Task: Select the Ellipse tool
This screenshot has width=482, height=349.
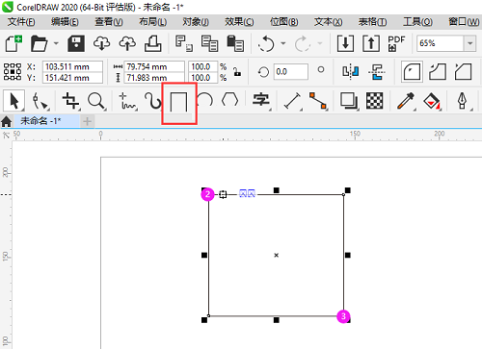Action: point(204,100)
